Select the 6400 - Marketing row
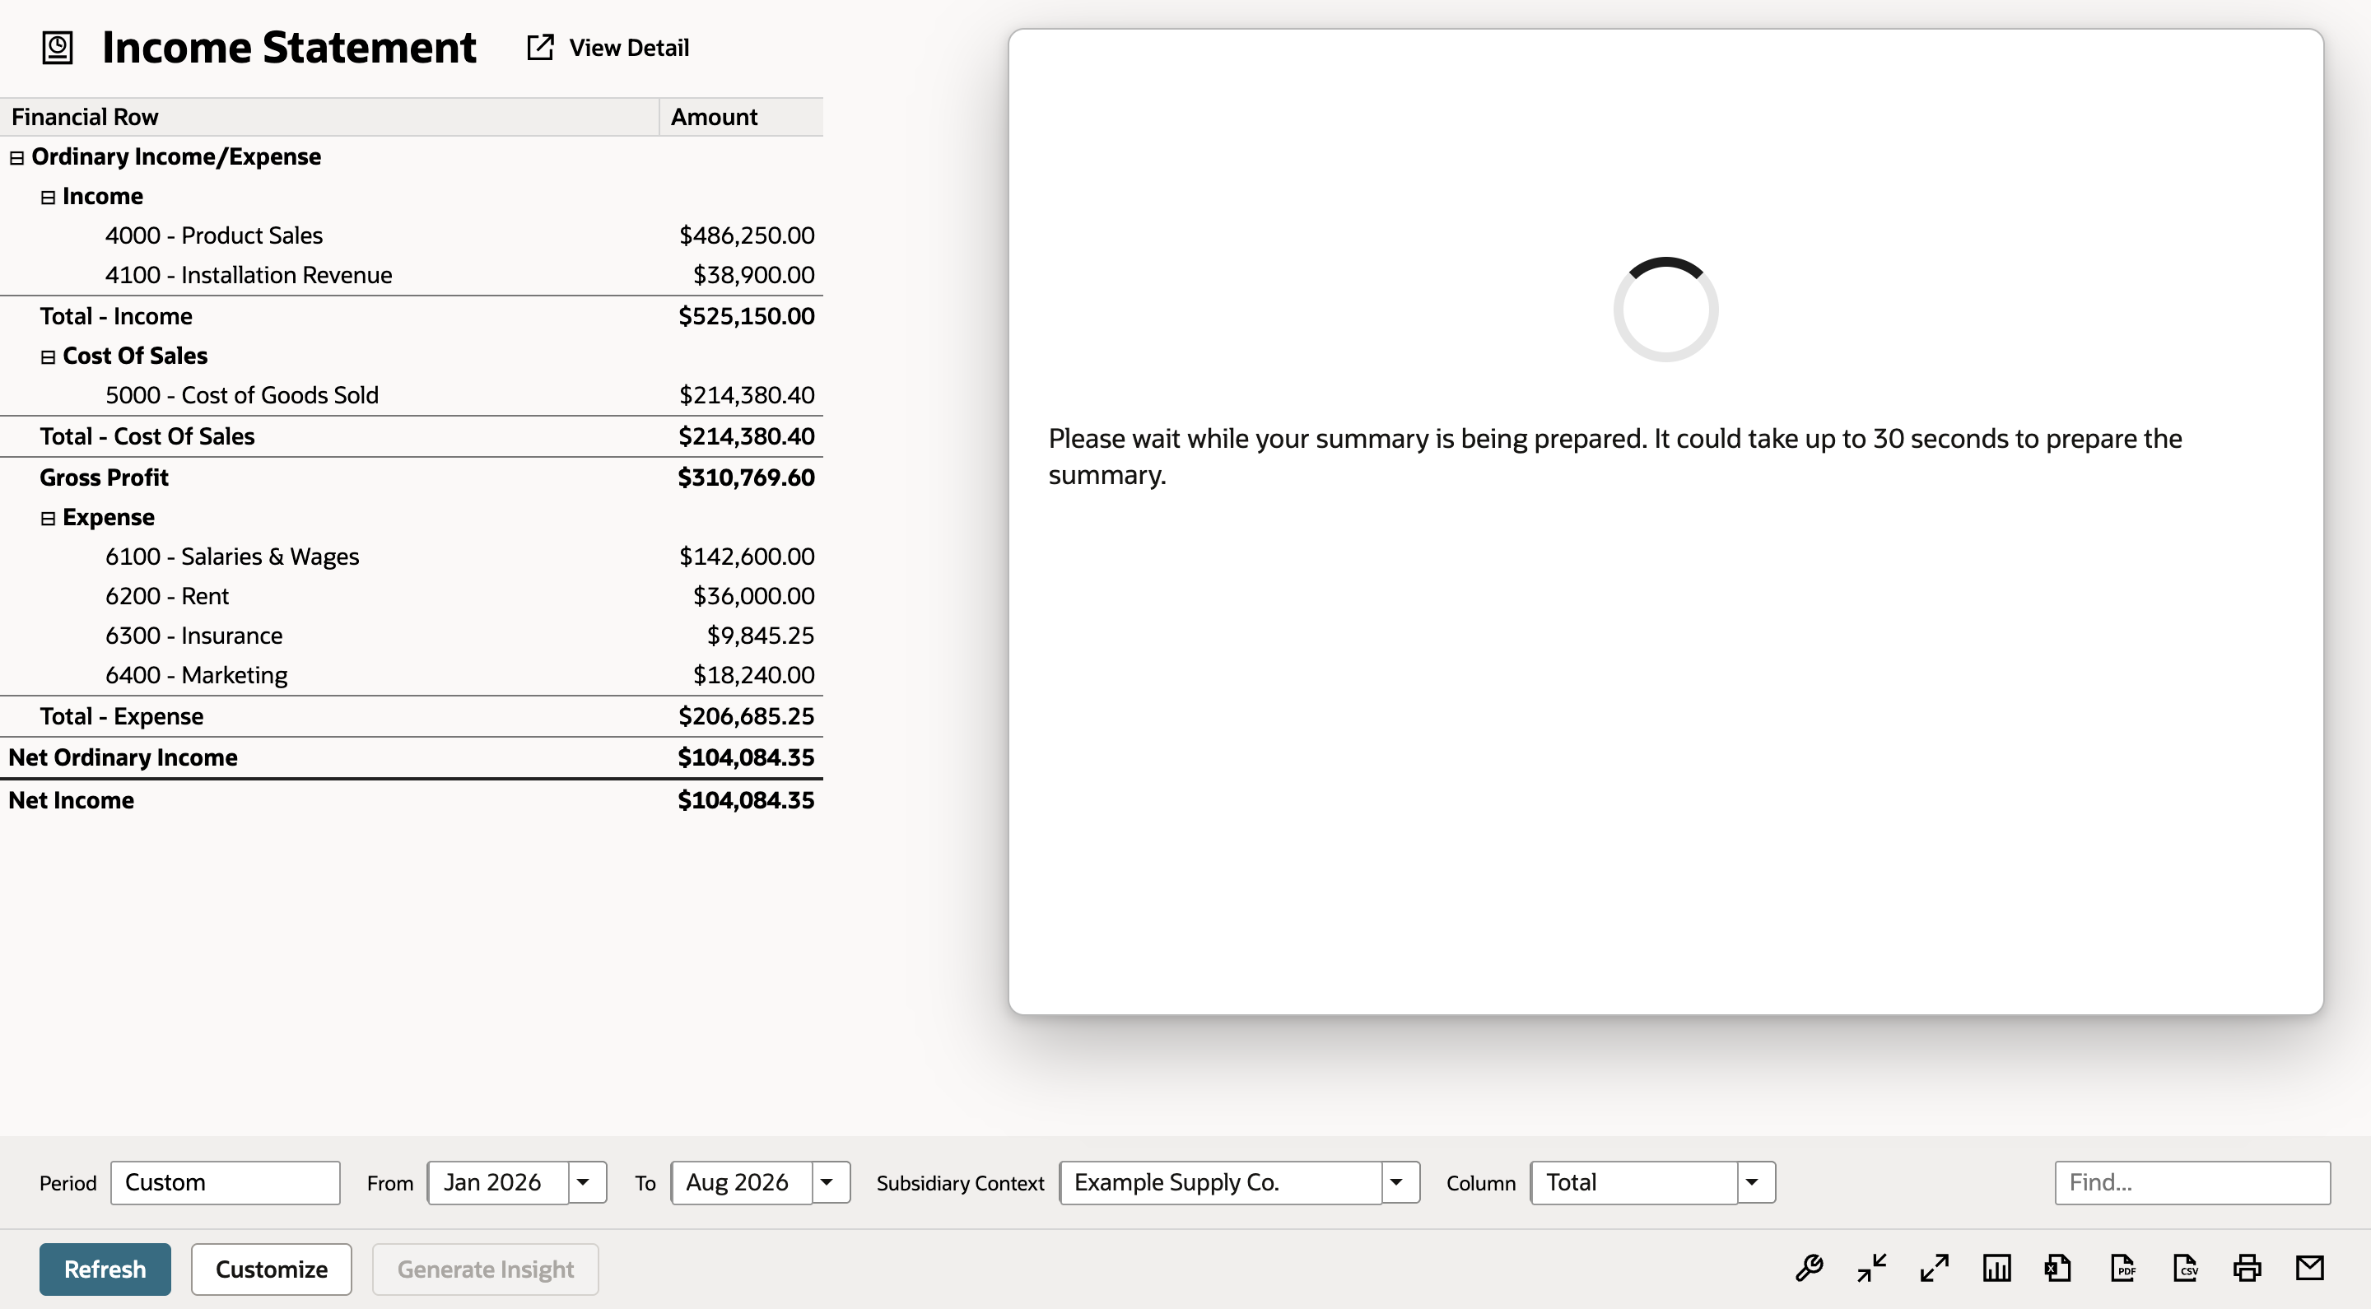Viewport: 2371px width, 1309px height. point(412,676)
